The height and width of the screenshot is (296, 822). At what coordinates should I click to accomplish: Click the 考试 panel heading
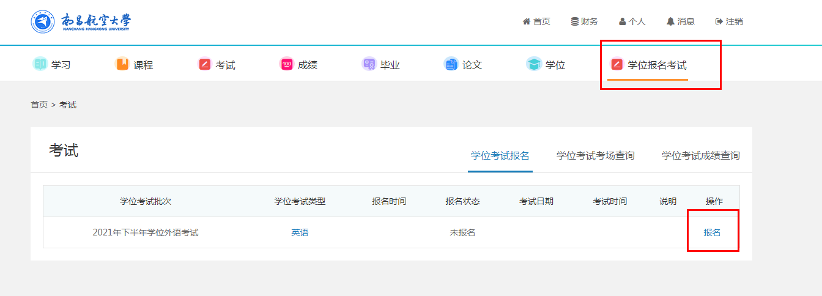[x=64, y=150]
